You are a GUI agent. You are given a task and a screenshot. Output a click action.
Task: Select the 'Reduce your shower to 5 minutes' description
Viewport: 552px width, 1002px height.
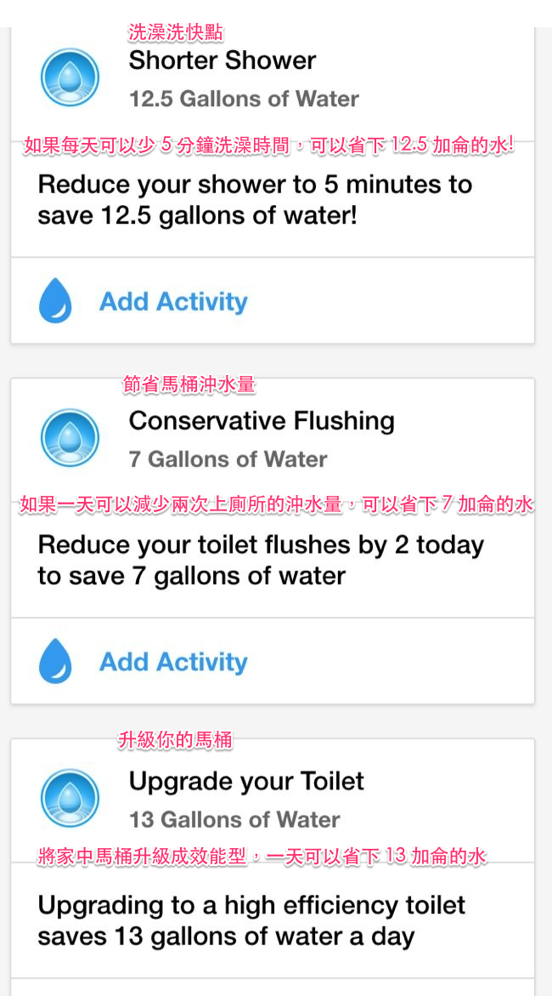pos(255,200)
